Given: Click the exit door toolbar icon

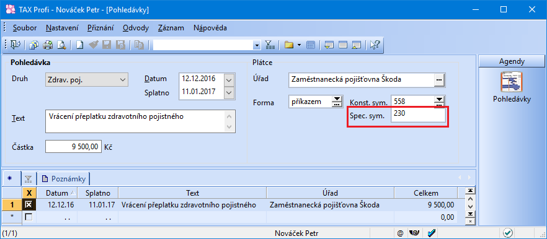Looking at the screenshot, I should (x=16, y=45).
